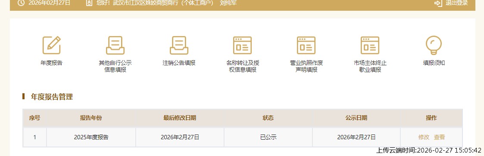Click the clock icon beside the date
Image resolution: width=484 pixels, height=156 pixels.
(21, 3)
